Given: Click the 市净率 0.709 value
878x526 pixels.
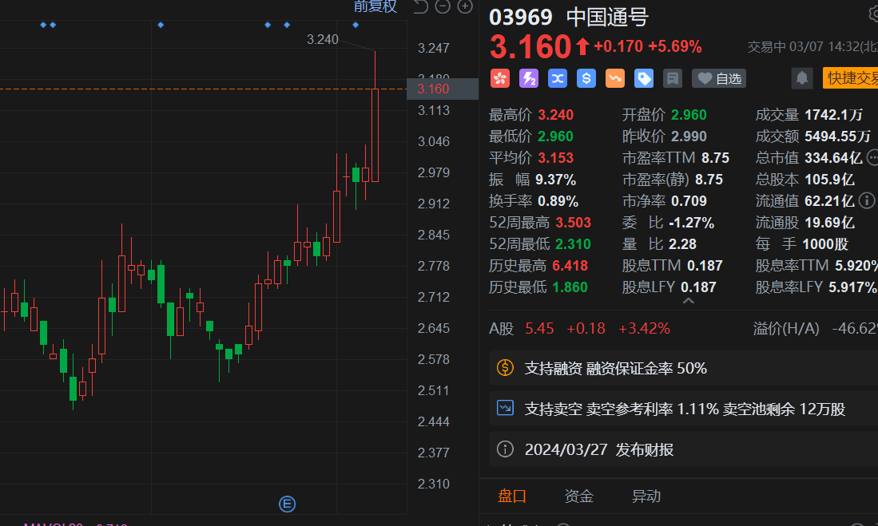Looking at the screenshot, I should pos(689,201).
